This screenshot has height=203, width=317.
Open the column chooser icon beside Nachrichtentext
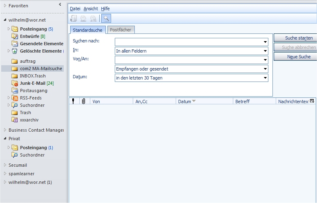312,101
